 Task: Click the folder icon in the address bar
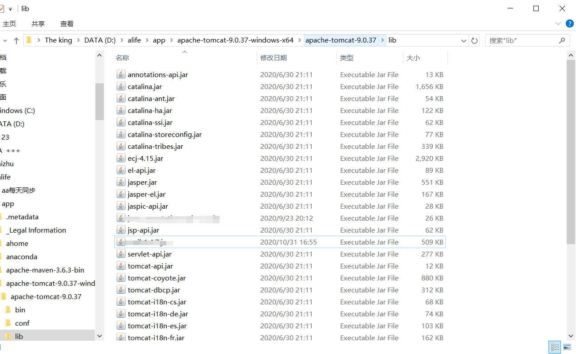coord(29,40)
